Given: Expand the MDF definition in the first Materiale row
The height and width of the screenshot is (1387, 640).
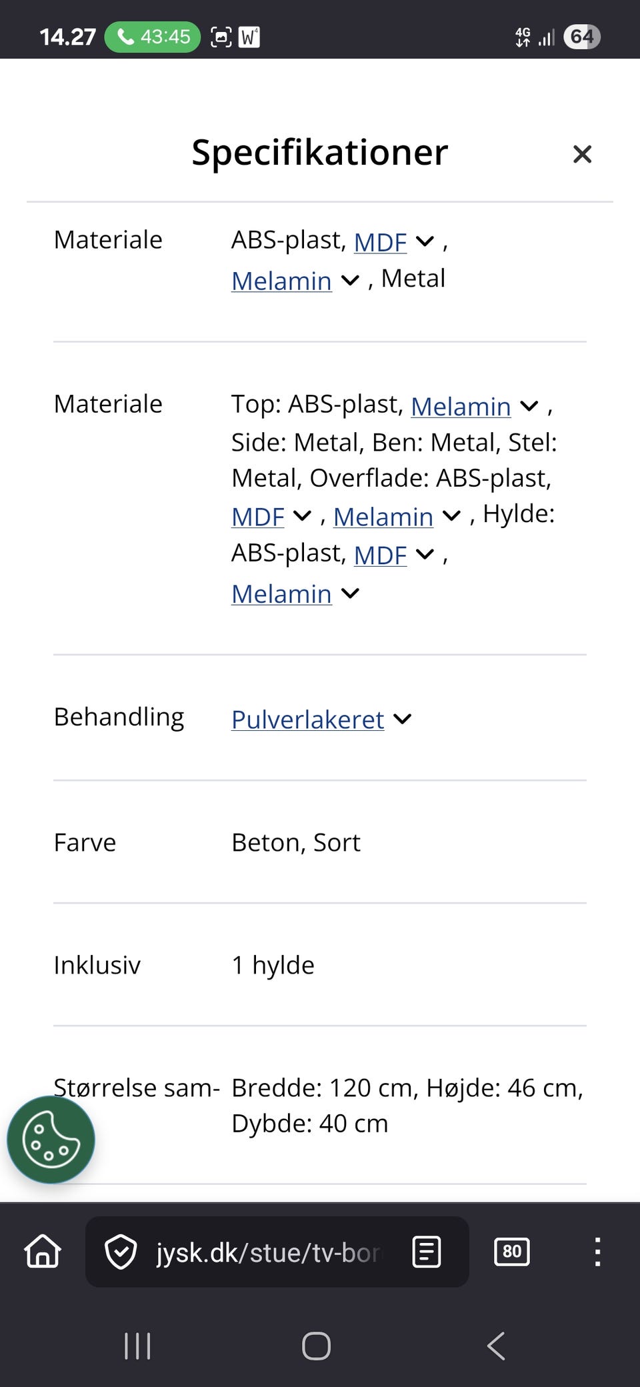Looking at the screenshot, I should pos(425,242).
